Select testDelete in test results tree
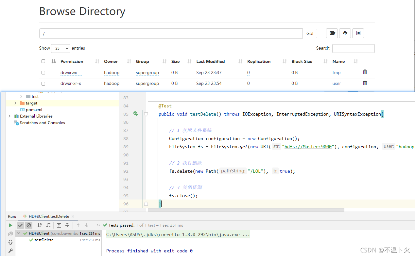This screenshot has width=415, height=256. (44, 240)
